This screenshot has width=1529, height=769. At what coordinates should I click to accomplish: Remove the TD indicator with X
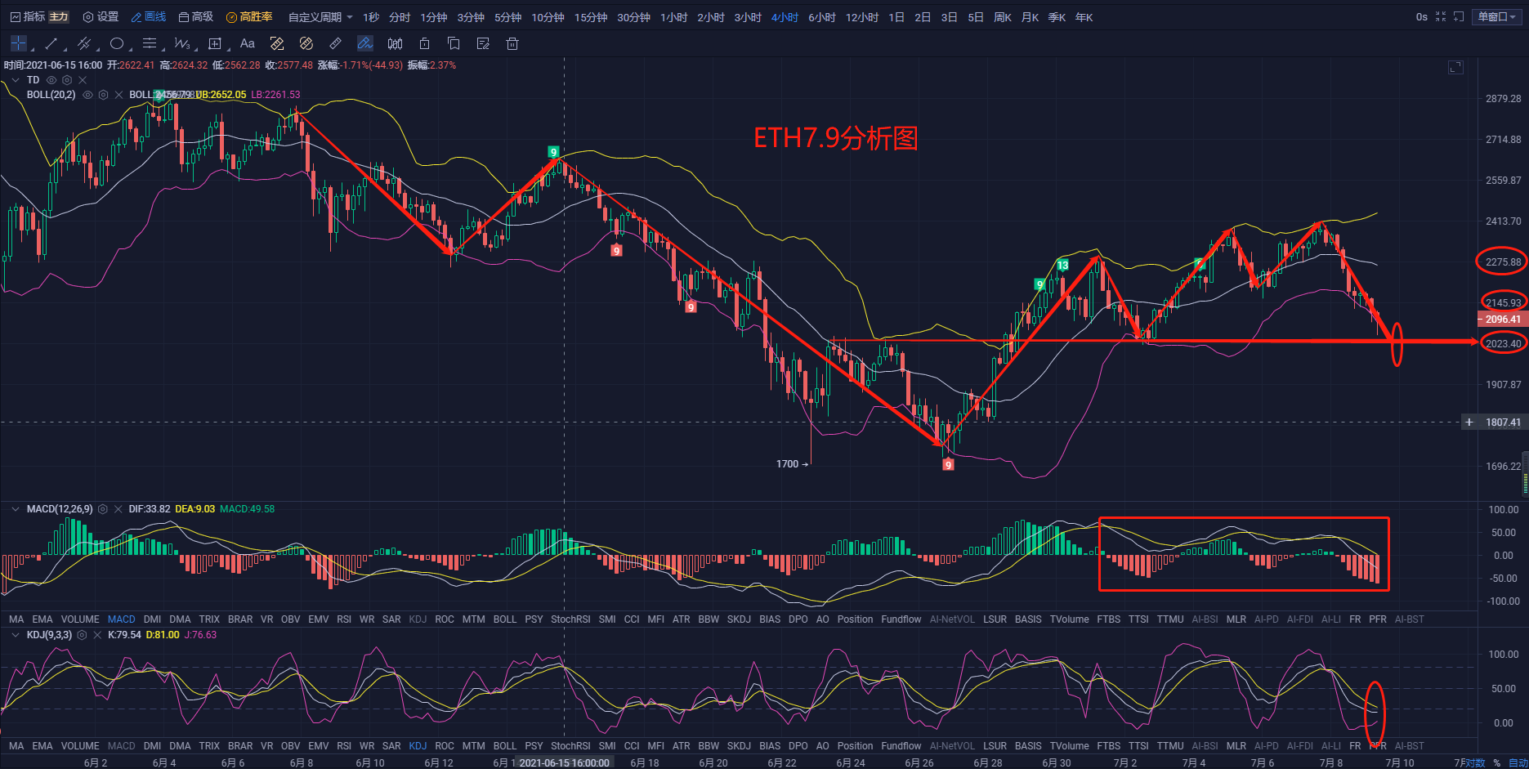click(83, 80)
